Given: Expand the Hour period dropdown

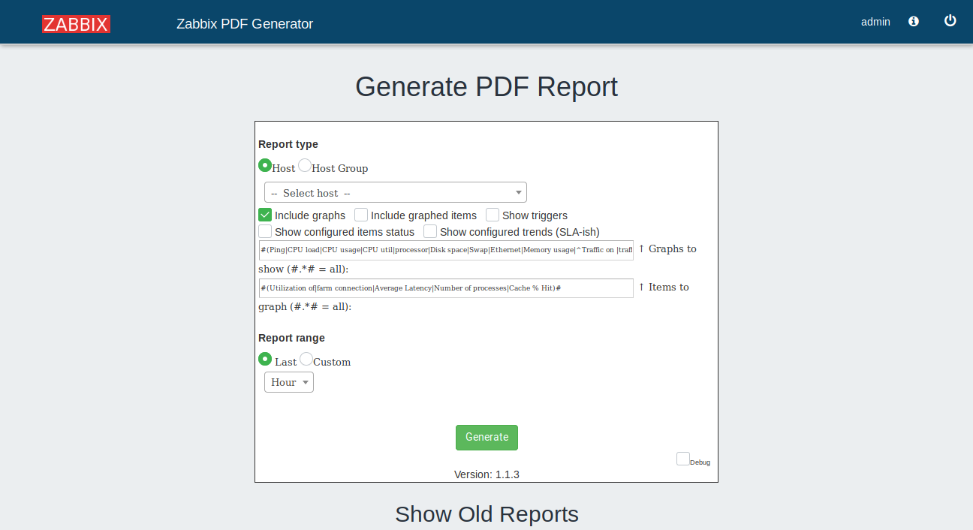Looking at the screenshot, I should 289,383.
